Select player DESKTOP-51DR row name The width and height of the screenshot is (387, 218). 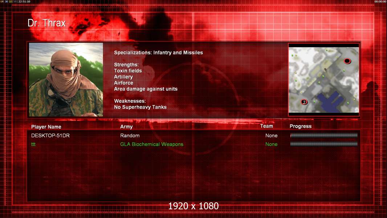click(50, 136)
